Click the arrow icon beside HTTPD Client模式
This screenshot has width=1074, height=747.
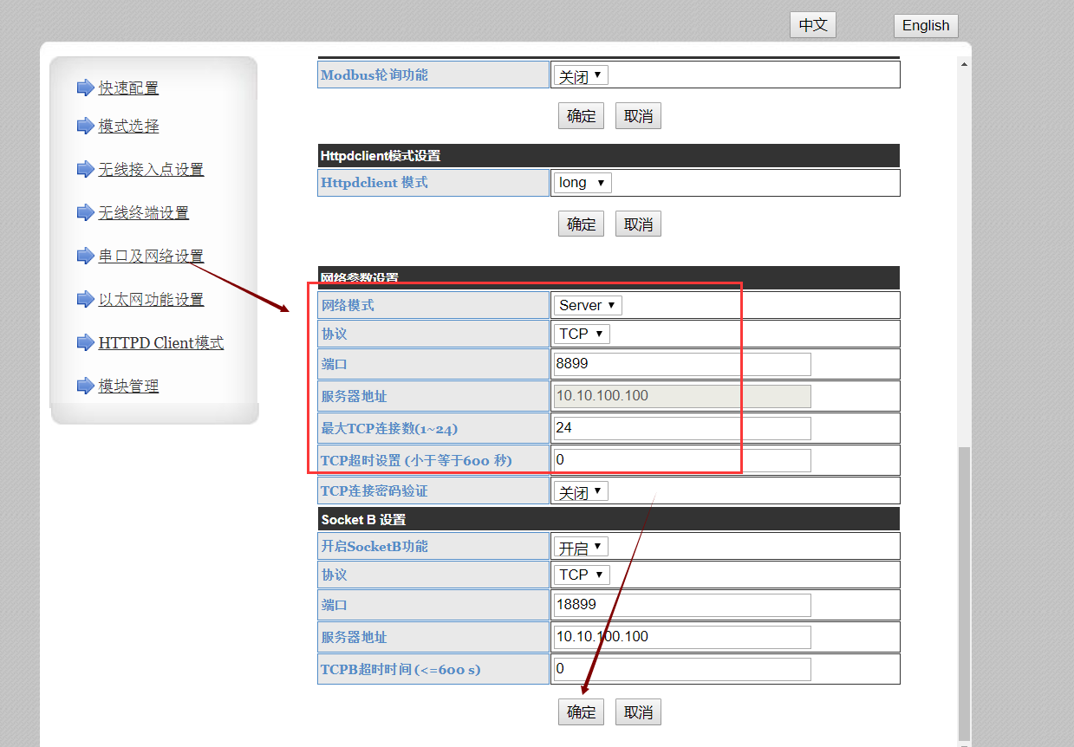[x=85, y=343]
